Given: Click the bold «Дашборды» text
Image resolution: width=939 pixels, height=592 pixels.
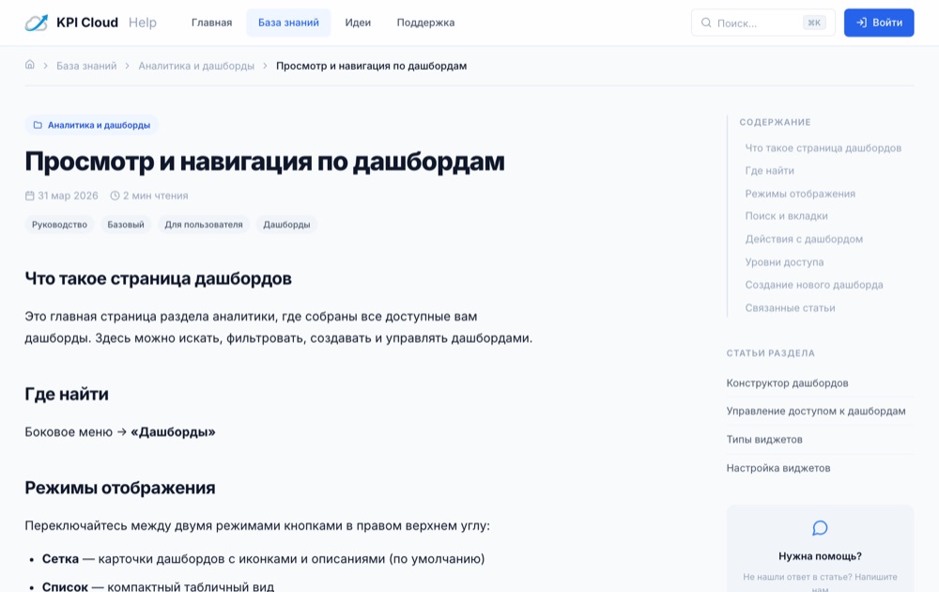Looking at the screenshot, I should [x=173, y=432].
